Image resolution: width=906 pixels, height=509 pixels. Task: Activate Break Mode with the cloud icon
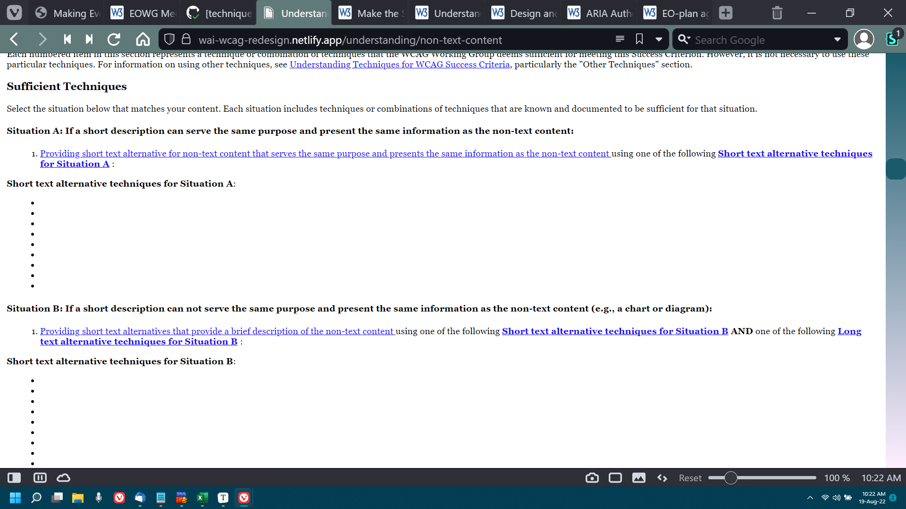[x=64, y=477]
